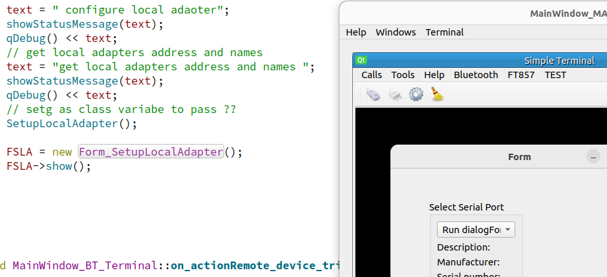Open Help menu in MainWindow menu bar
The width and height of the screenshot is (607, 277).
(x=356, y=32)
